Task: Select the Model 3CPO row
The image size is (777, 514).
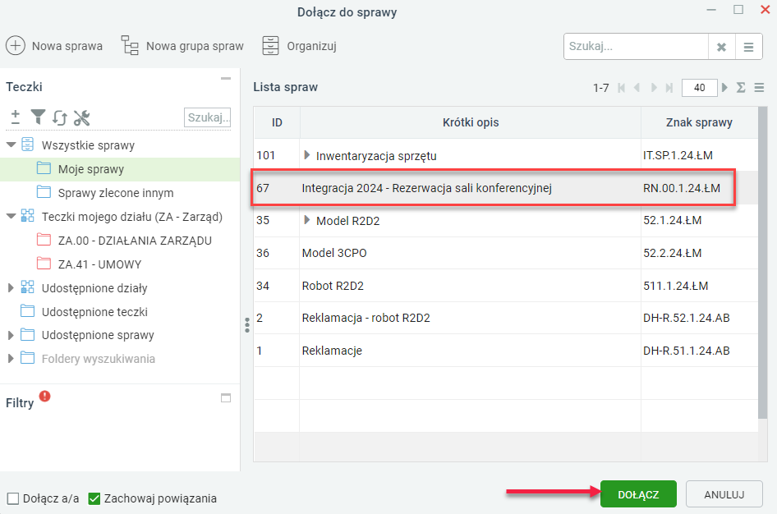Action: pyautogui.click(x=506, y=253)
